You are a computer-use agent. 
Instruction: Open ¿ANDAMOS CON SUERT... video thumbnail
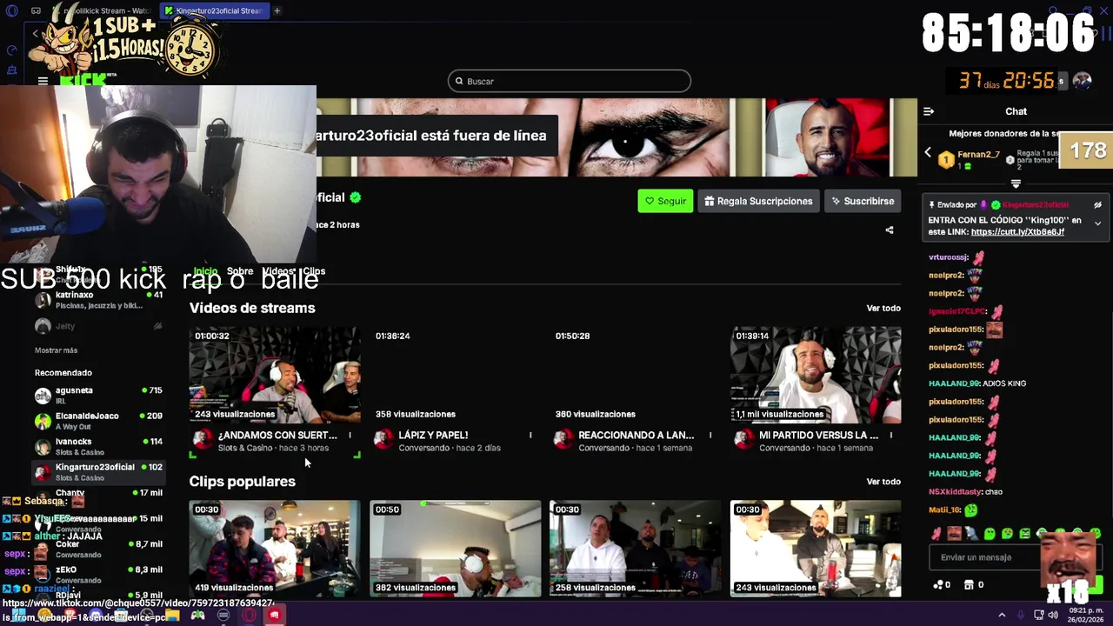275,375
